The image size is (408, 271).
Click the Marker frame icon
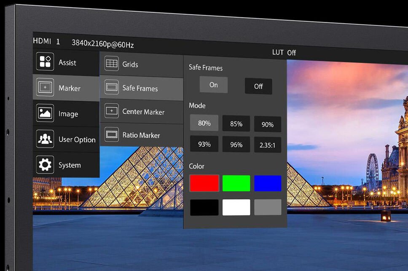45,87
